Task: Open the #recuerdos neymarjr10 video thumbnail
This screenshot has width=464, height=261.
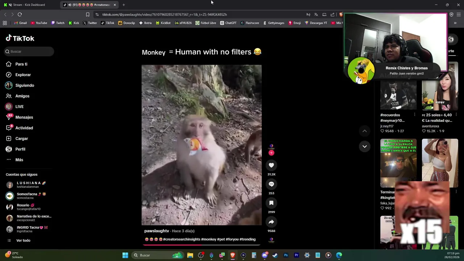Action: point(398,95)
